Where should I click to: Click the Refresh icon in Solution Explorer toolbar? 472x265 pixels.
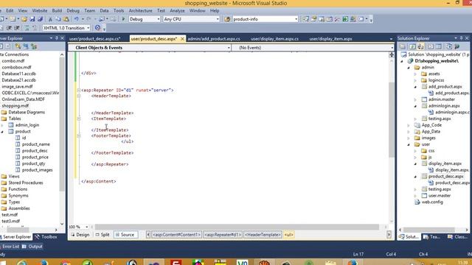point(413,46)
